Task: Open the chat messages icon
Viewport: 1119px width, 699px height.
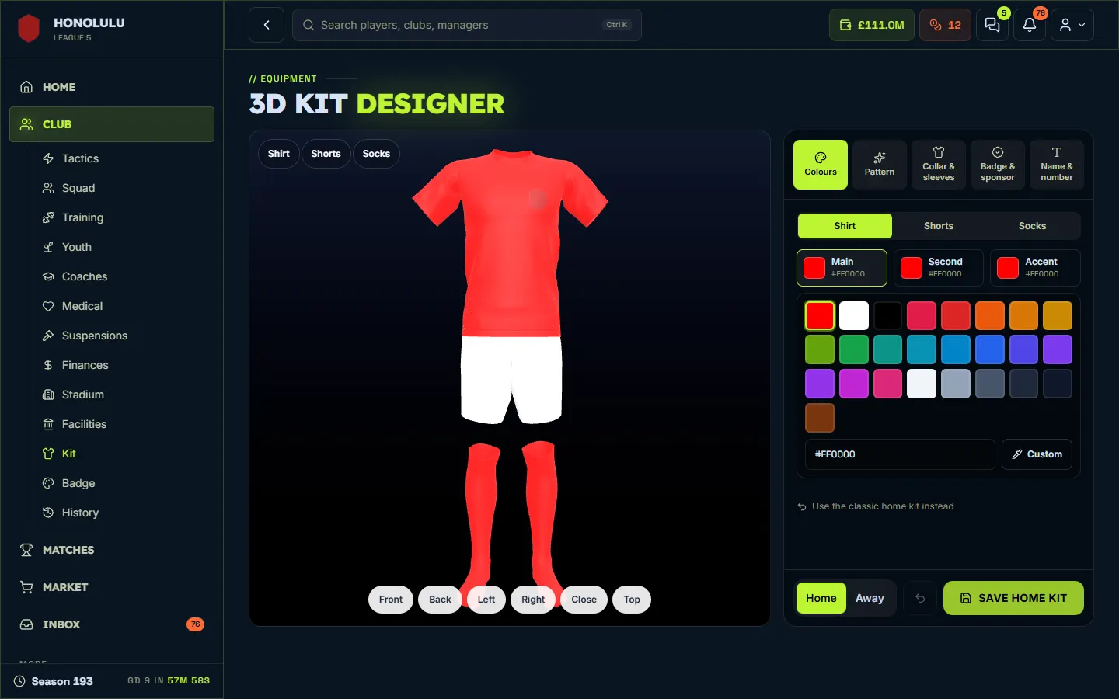Action: coord(992,25)
